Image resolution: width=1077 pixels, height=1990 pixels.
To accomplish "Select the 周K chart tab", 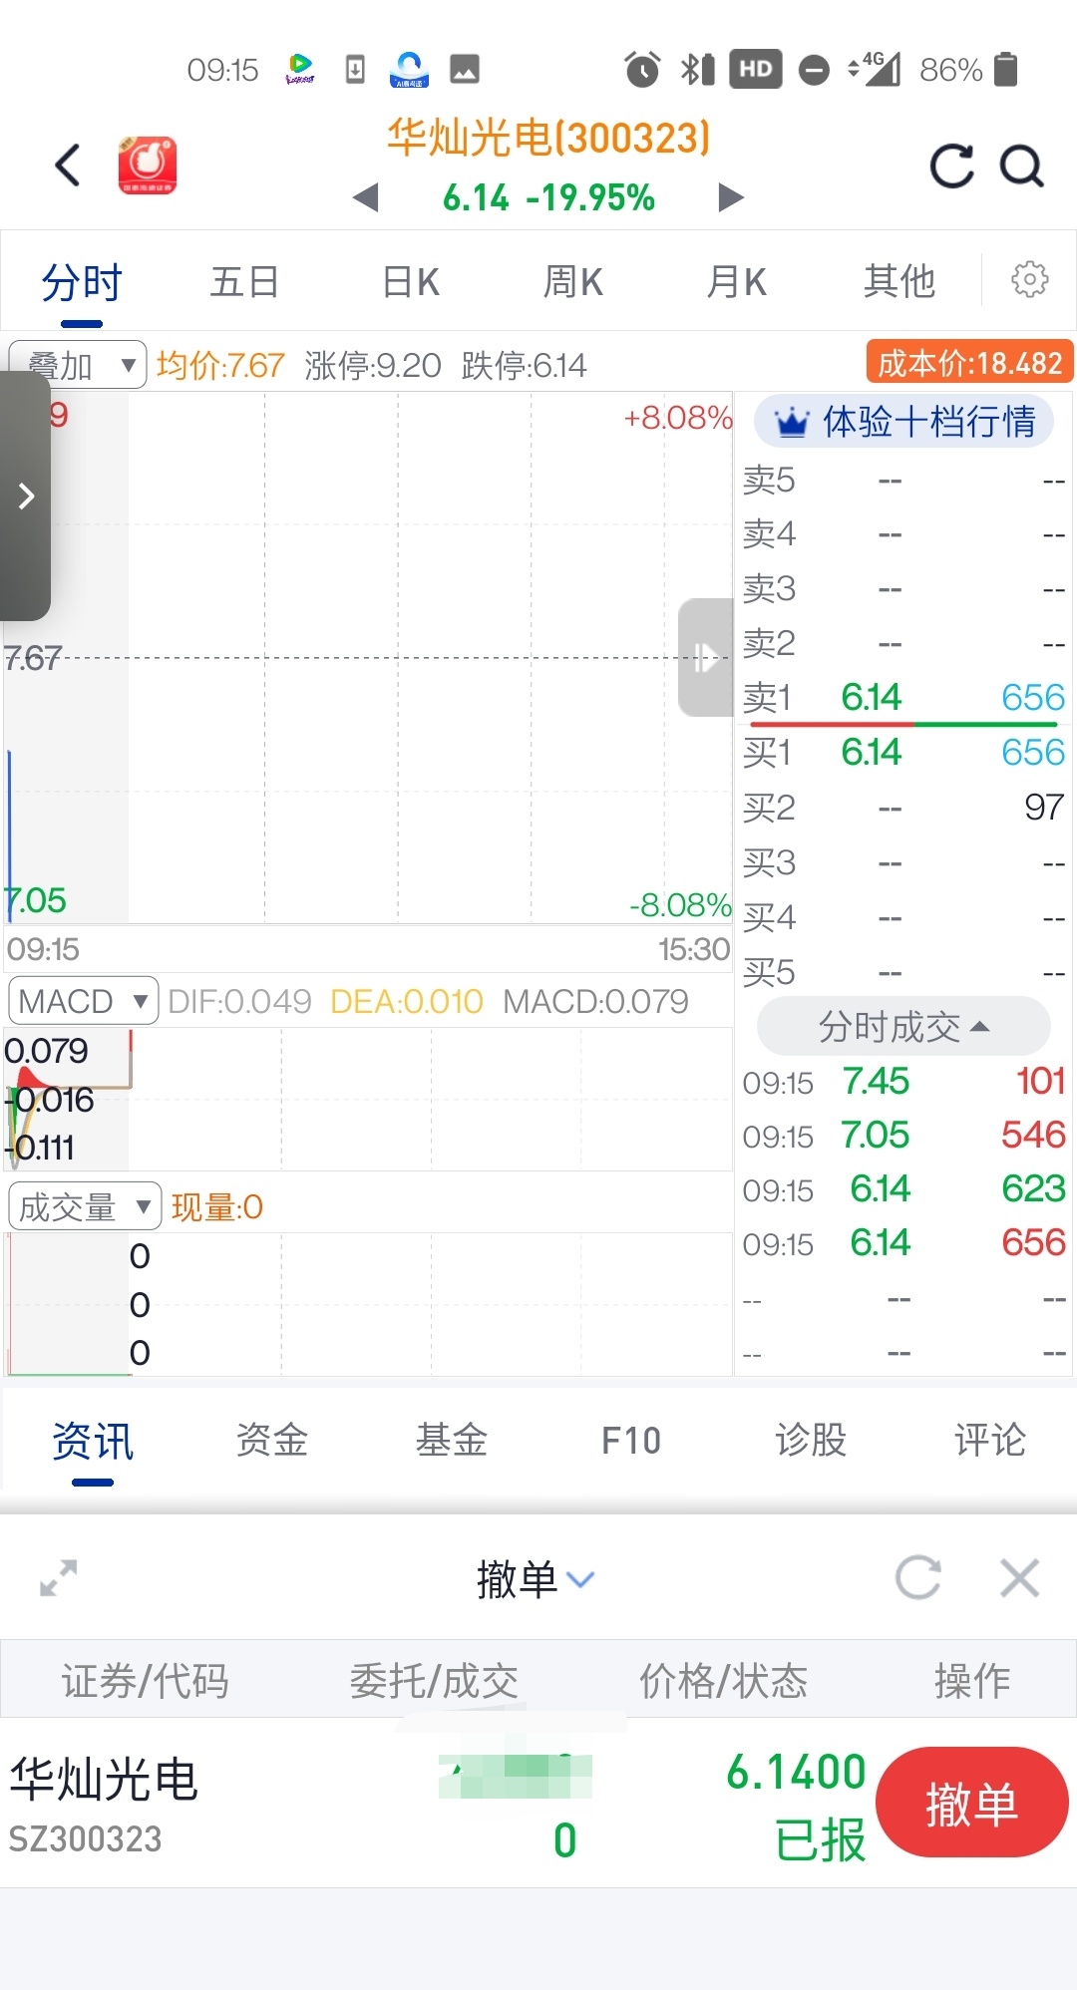I will coord(573,282).
